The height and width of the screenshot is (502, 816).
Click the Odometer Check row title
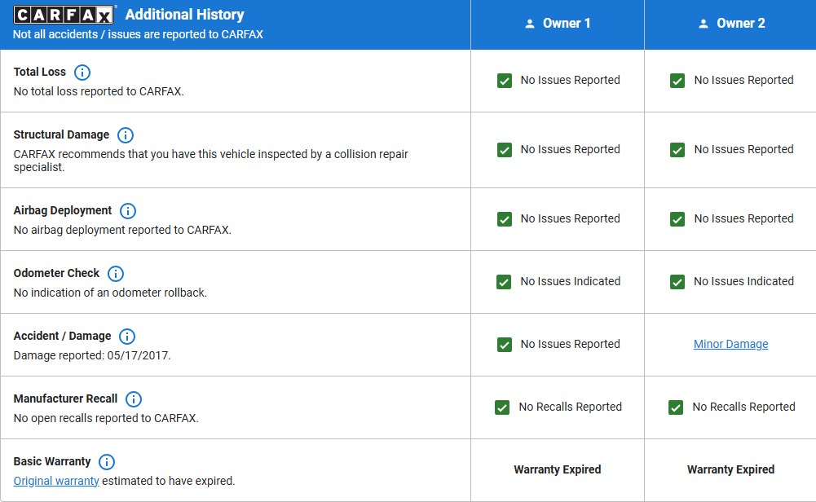56,273
